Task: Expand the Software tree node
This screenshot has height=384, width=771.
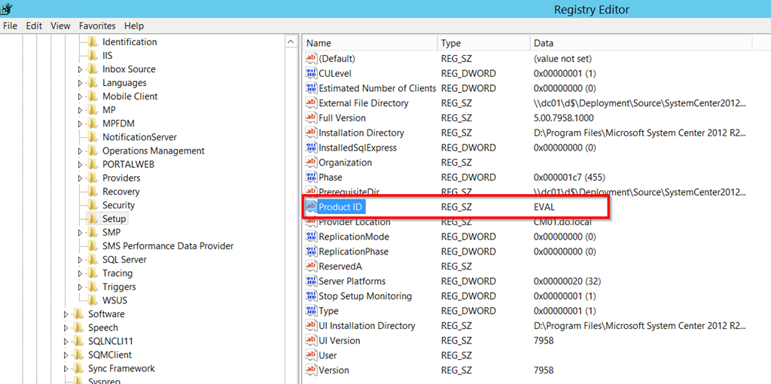Action: [66, 315]
